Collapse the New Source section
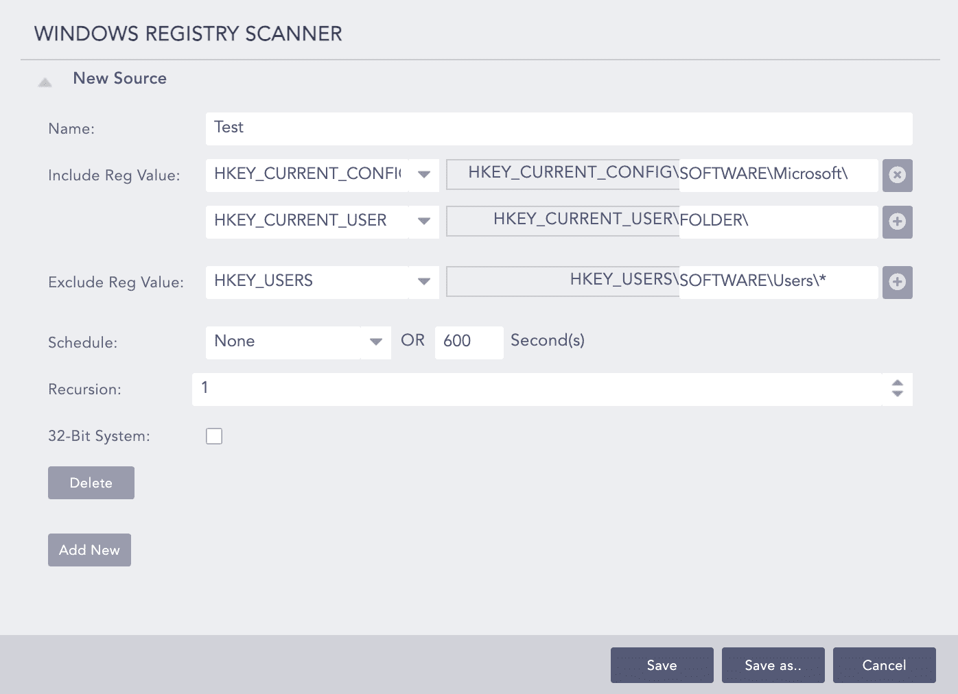Viewport: 958px width, 694px height. coord(45,82)
